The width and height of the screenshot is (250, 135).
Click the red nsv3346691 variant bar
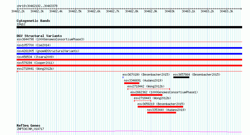click(x=132, y=83)
